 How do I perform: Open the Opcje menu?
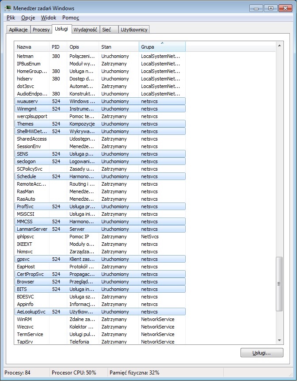pyautogui.click(x=28, y=18)
